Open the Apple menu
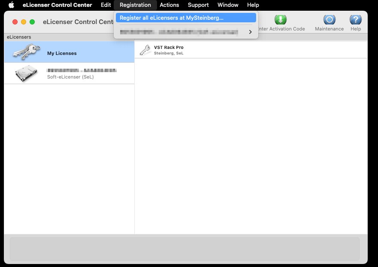The image size is (378, 267). [x=12, y=5]
